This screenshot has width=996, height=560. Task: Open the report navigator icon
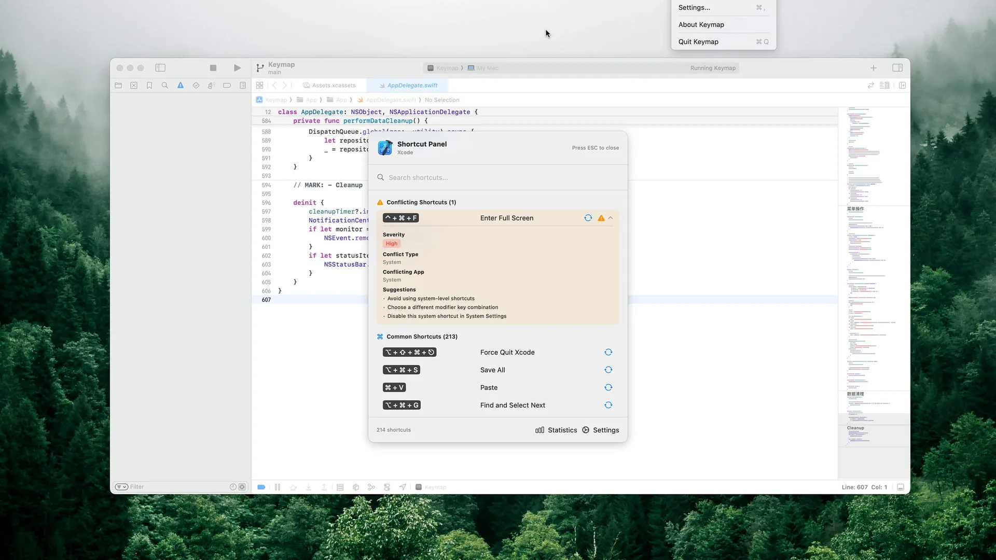click(243, 86)
